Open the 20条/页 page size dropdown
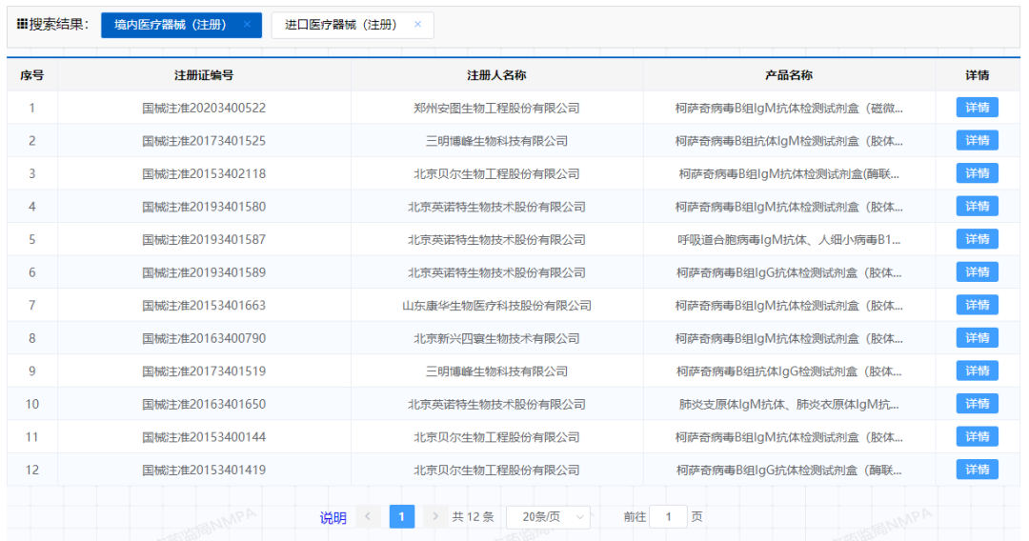 click(x=548, y=516)
